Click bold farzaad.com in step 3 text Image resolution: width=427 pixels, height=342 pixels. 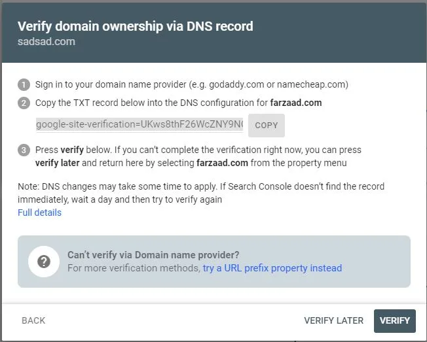tap(222, 163)
